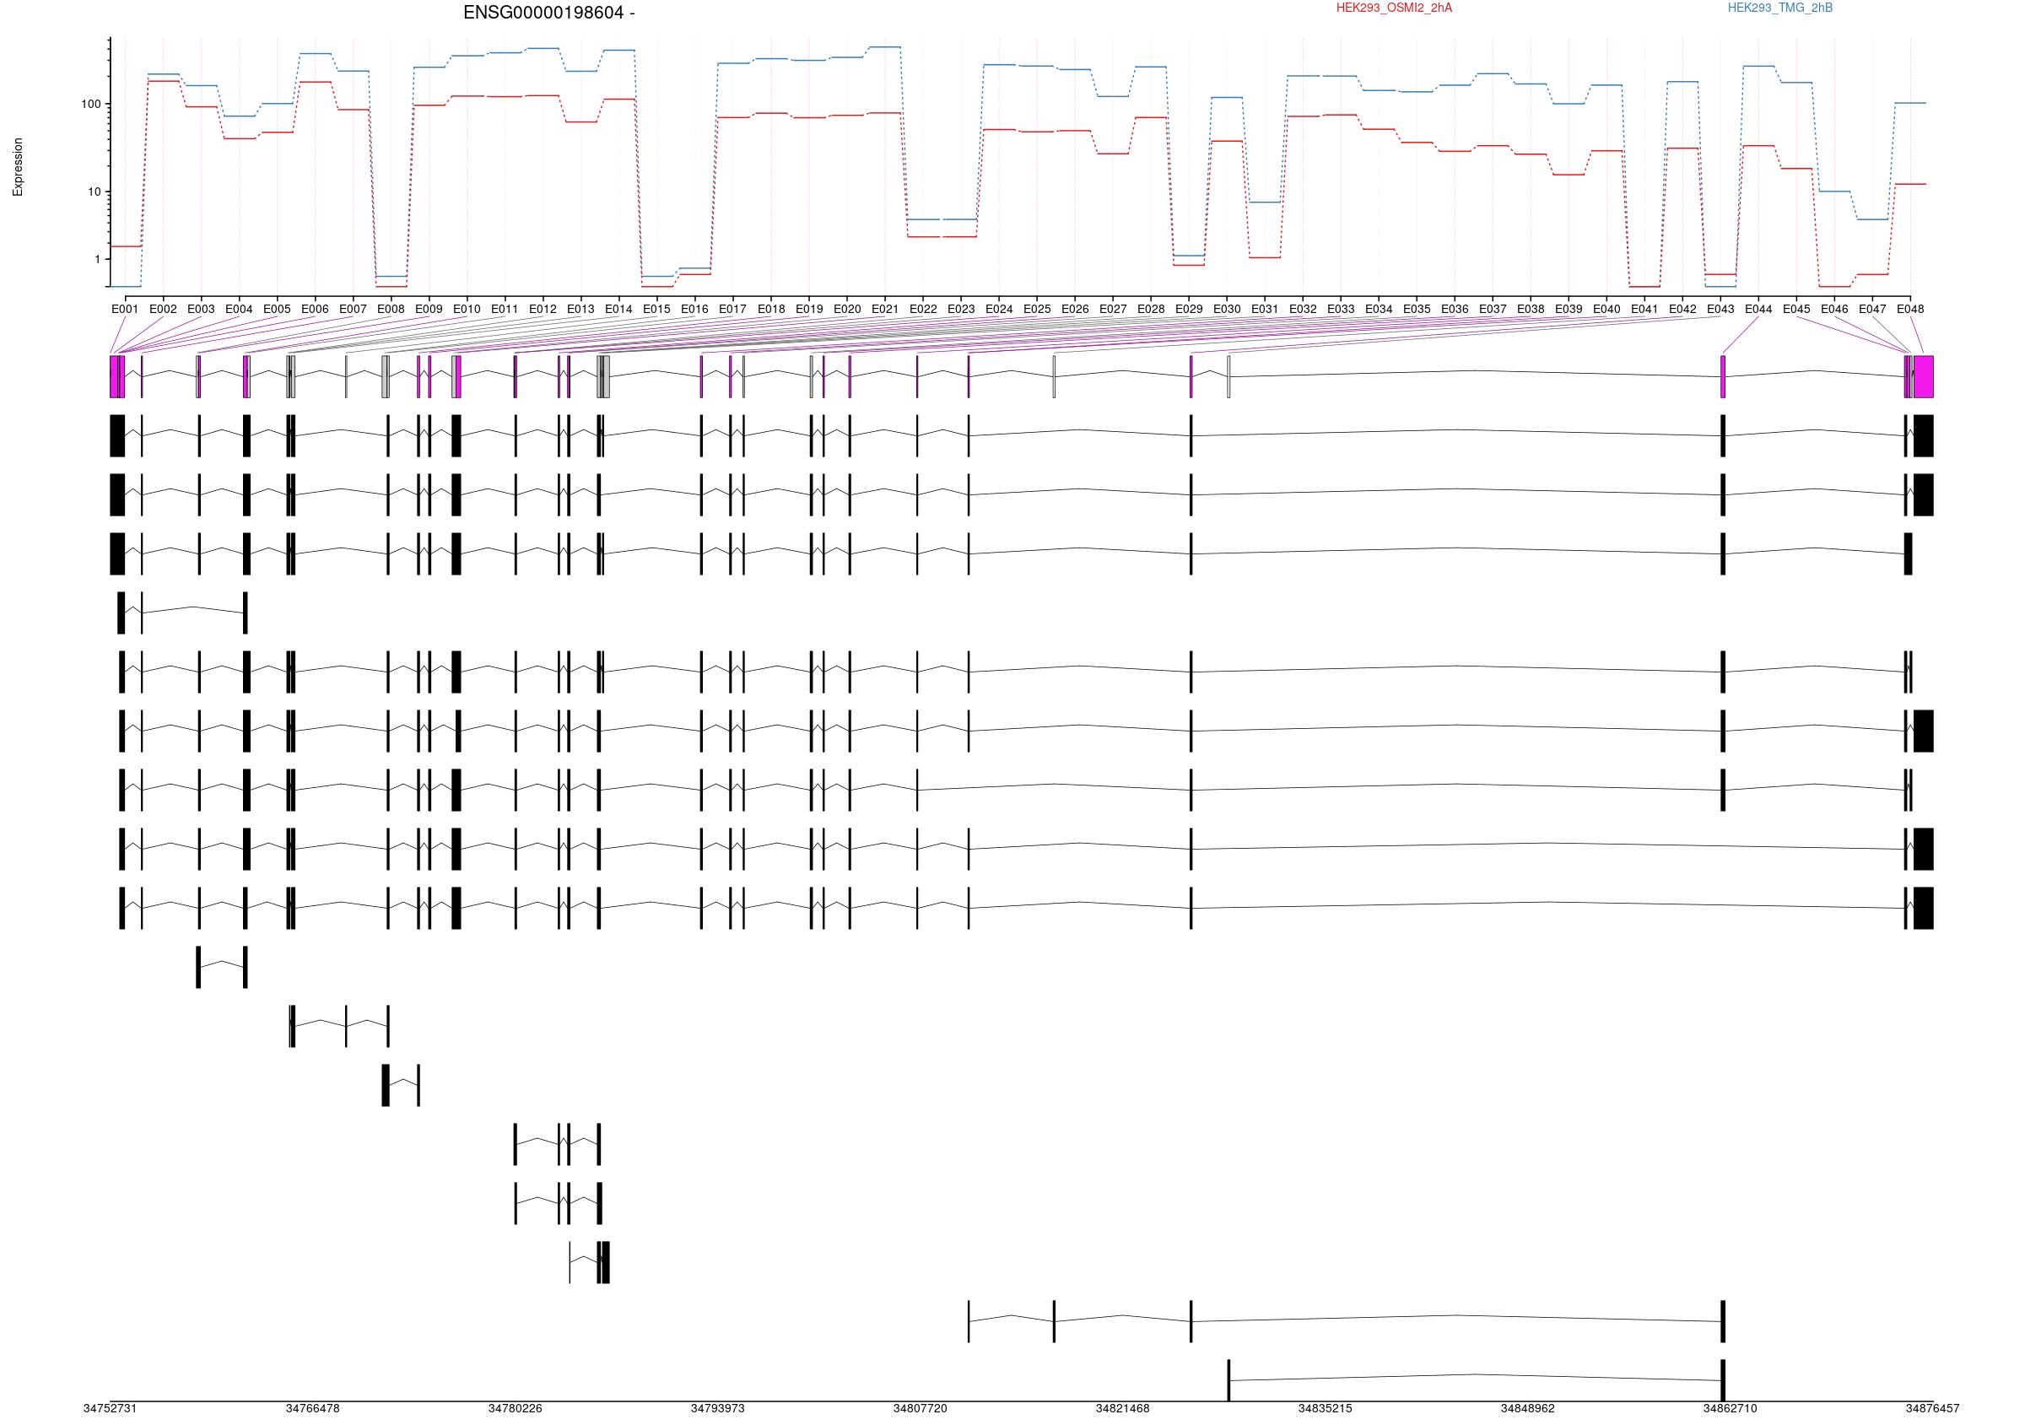Select exon label E033

coord(1341,310)
